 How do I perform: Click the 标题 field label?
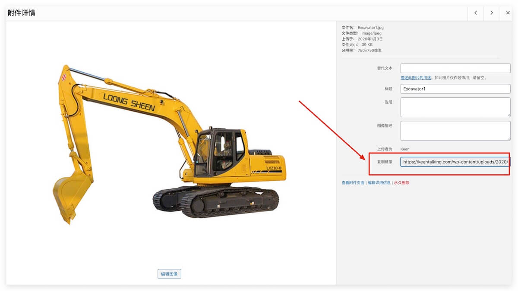pos(388,89)
